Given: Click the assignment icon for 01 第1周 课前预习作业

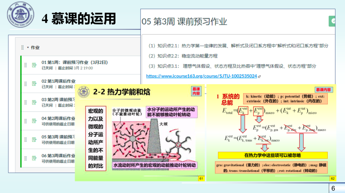Looking at the screenshot, I should (x=34, y=65).
